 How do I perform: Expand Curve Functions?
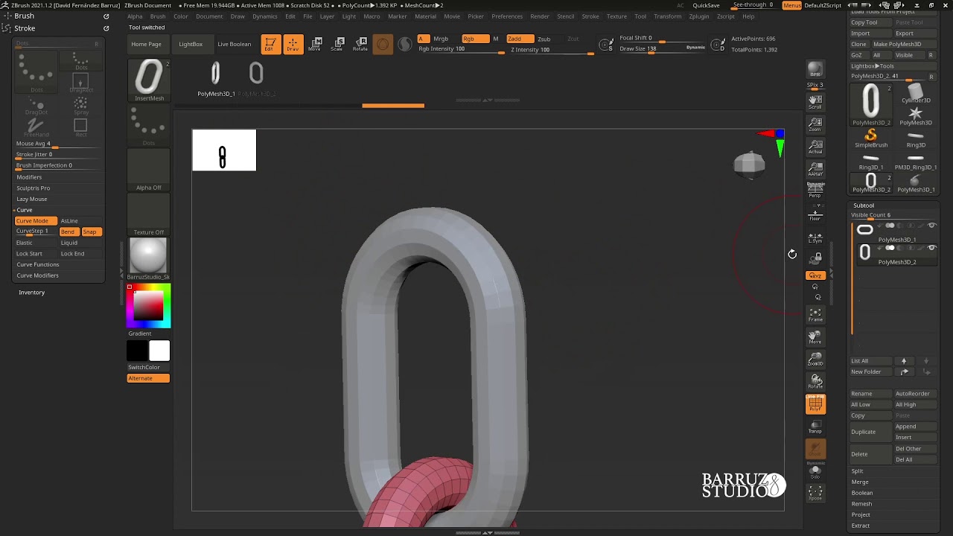(37, 264)
